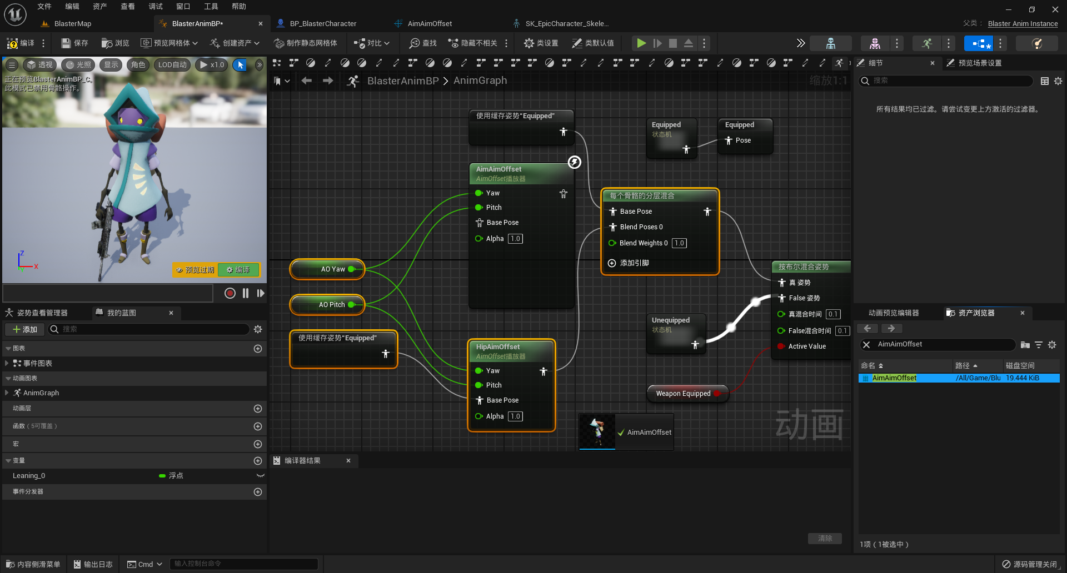Open the parent class Blaster Anim Instance link
This screenshot has height=573, width=1067.
tap(1023, 24)
